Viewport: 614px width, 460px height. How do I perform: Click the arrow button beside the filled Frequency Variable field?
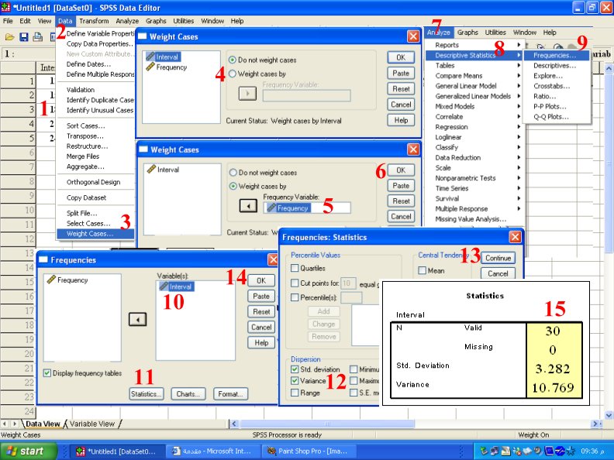pos(248,206)
